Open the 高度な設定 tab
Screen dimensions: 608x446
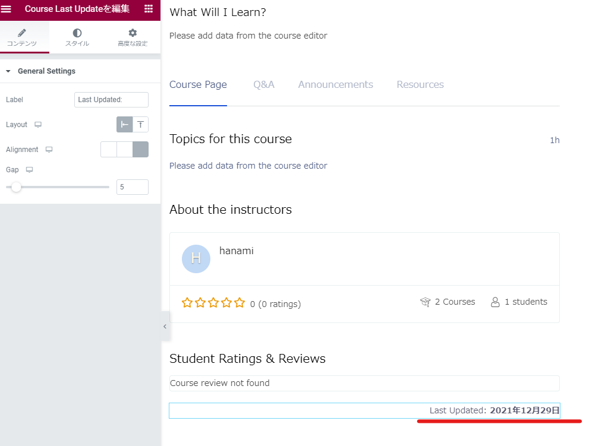click(132, 37)
